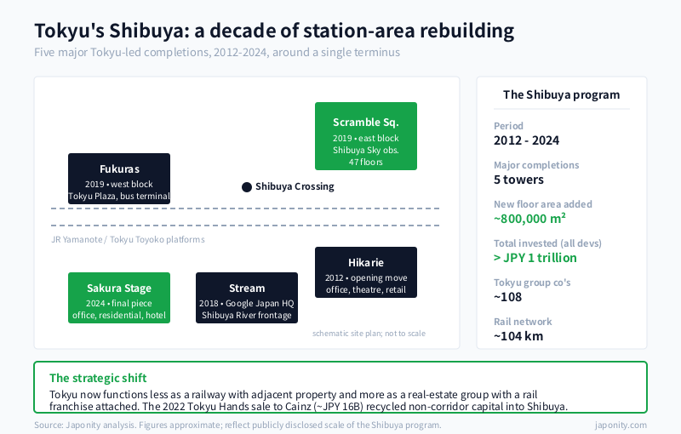Click 'office, theatre, retail' text

(366, 289)
